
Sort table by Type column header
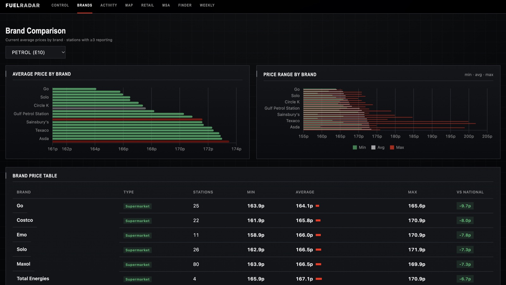pos(129,192)
